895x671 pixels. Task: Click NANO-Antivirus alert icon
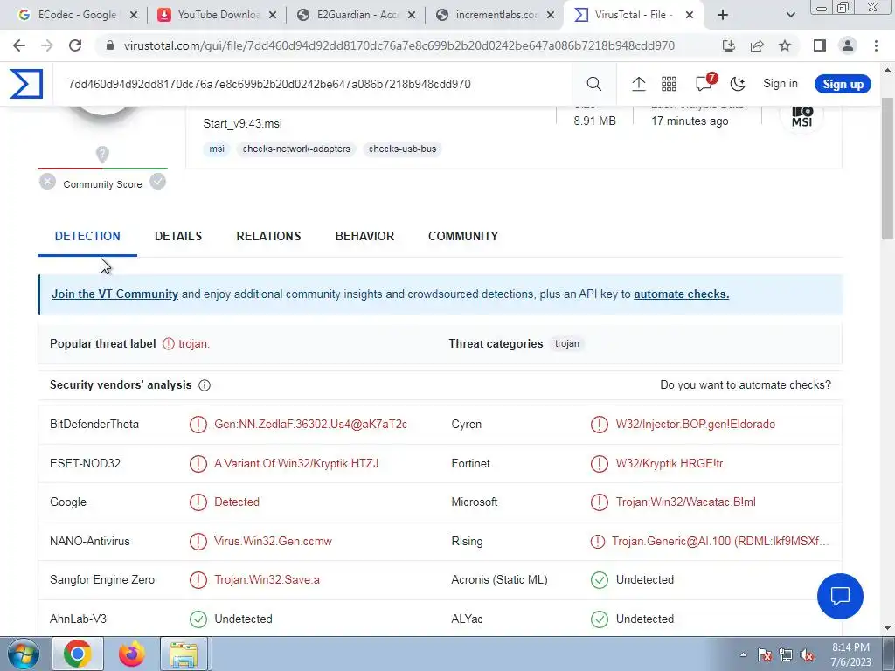click(198, 541)
